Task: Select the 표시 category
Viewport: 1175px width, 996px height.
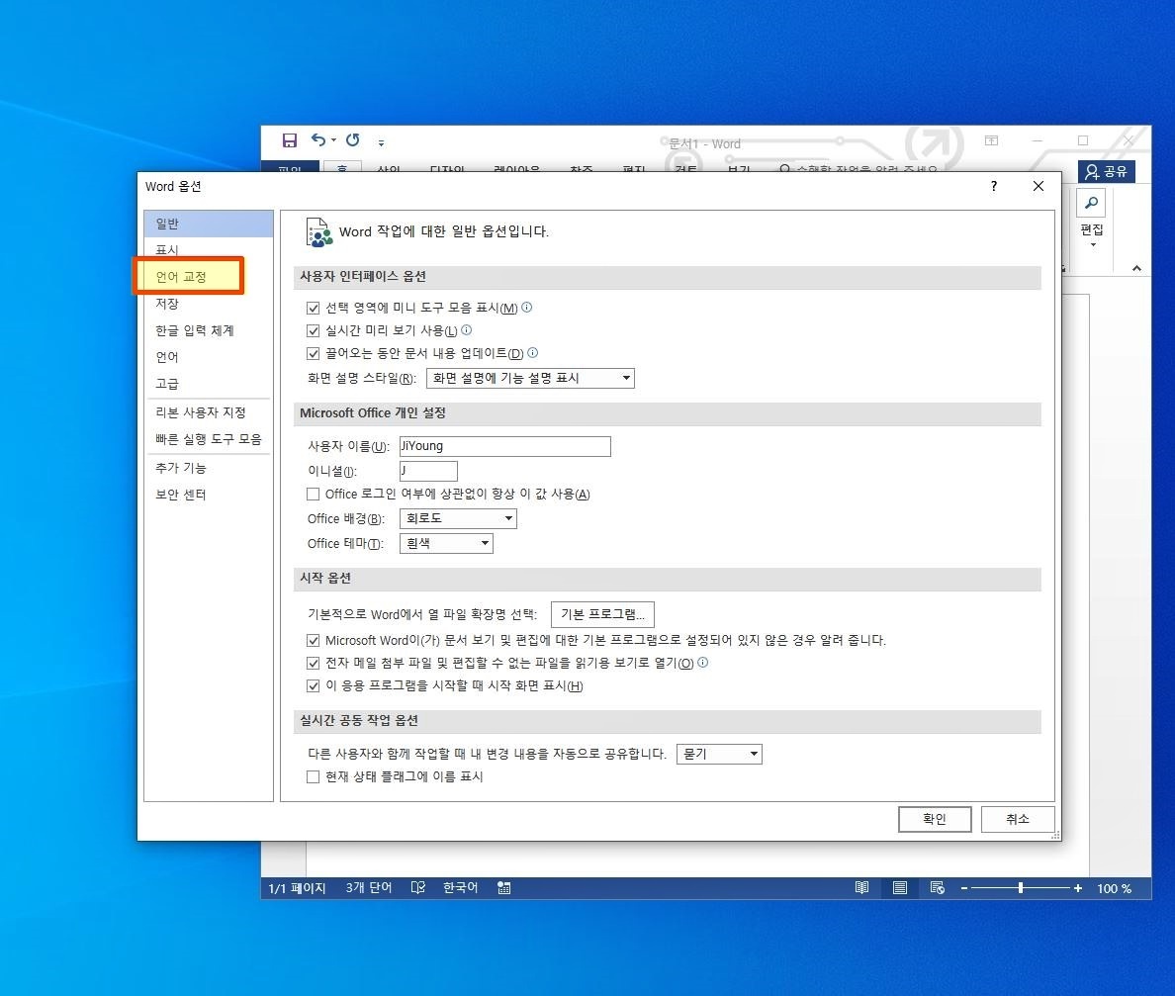Action: coord(209,249)
